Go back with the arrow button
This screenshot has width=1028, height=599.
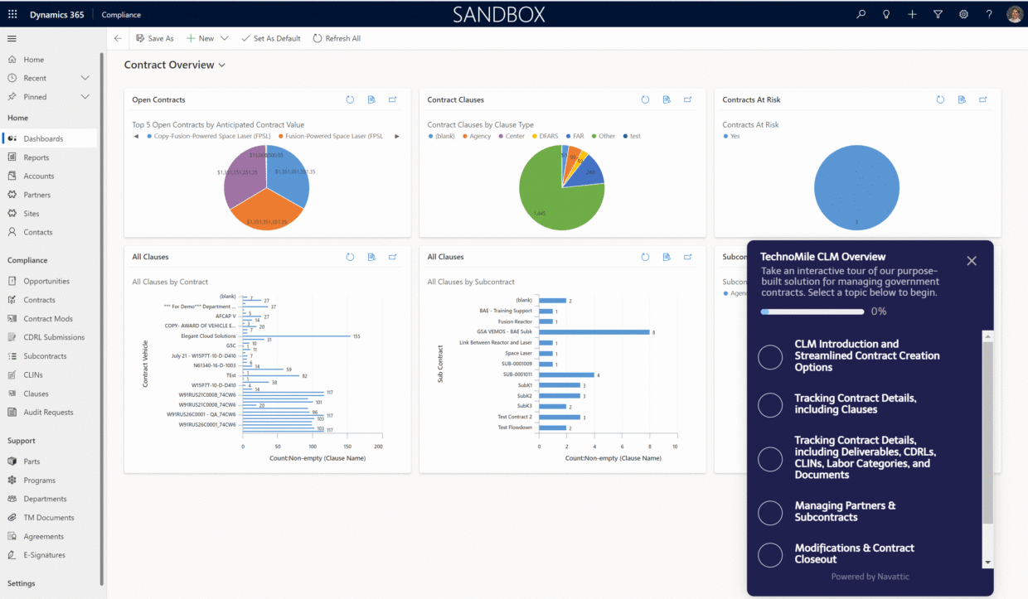(x=118, y=38)
